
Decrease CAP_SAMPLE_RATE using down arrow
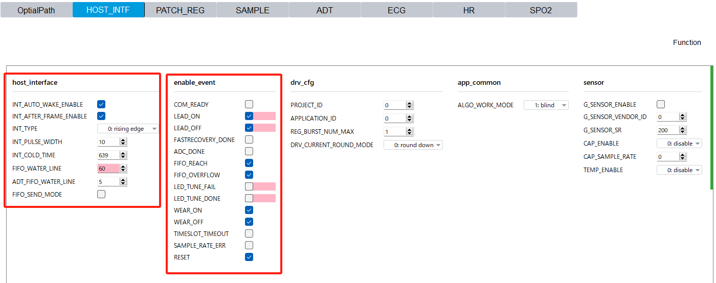pos(683,159)
